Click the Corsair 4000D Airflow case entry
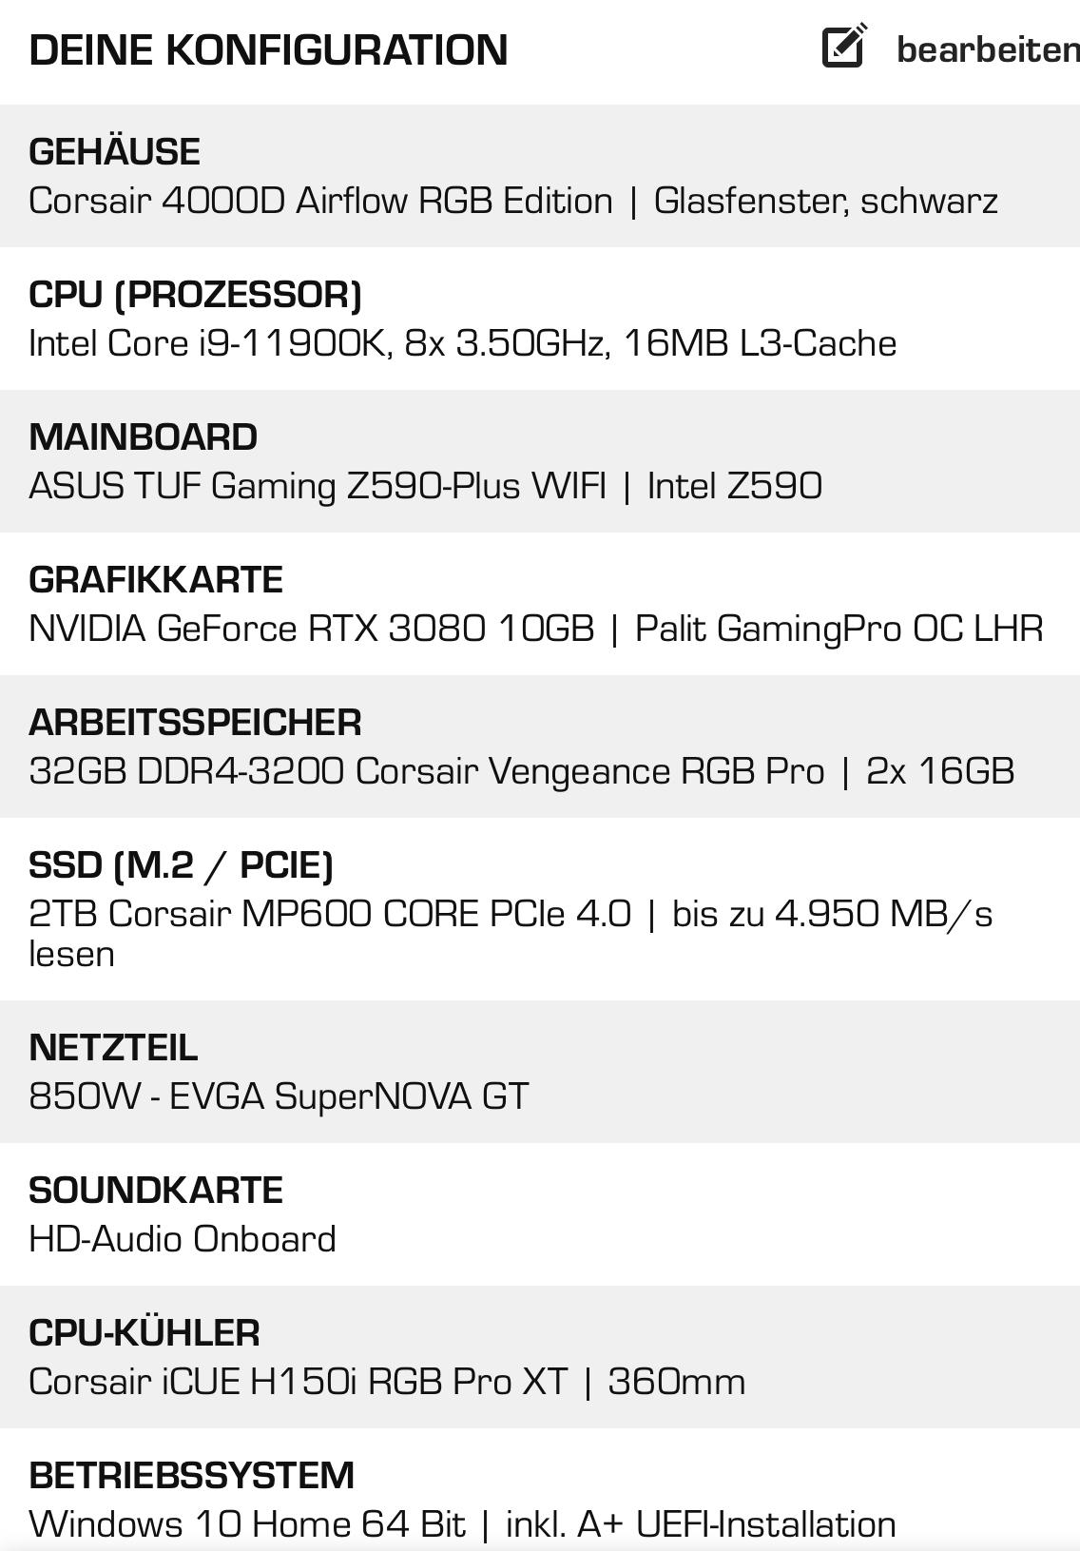 [513, 201]
